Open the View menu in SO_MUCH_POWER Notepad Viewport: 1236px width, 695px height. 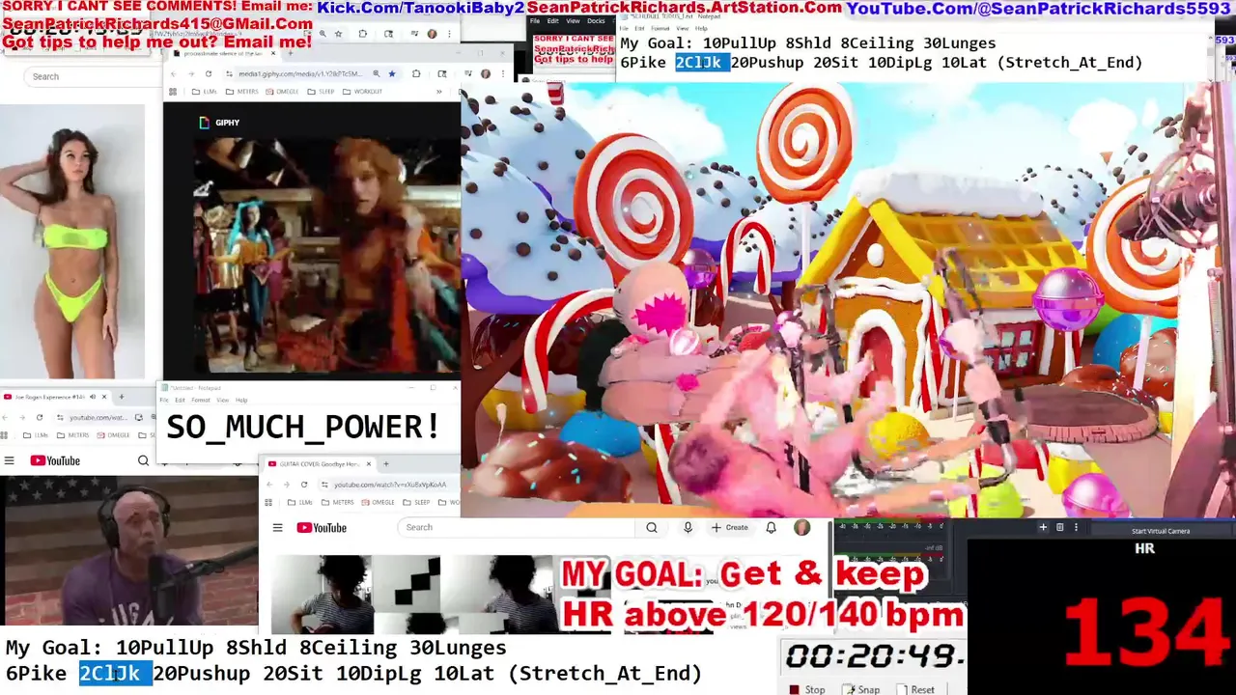point(222,400)
